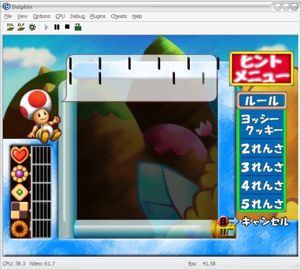301x270 pixels.
Task: Click the meter bars beside the heart cookie
Action: pyautogui.click(x=41, y=155)
